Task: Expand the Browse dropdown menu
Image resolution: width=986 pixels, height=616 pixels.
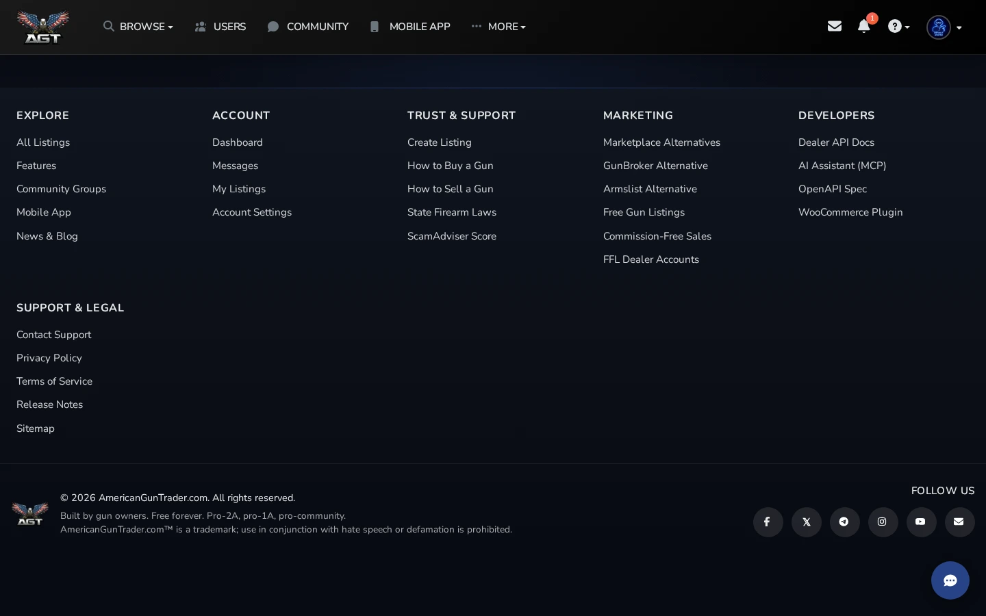Action: click(x=138, y=27)
